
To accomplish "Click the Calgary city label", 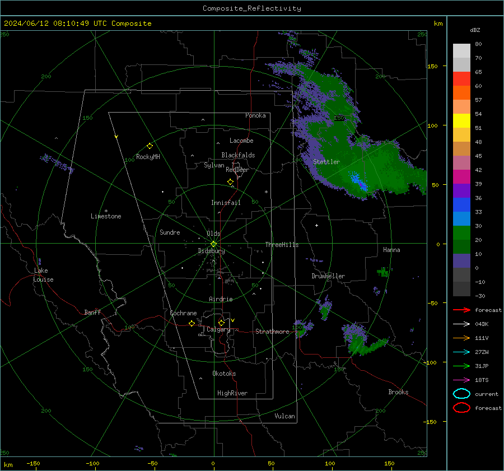I will (218, 329).
